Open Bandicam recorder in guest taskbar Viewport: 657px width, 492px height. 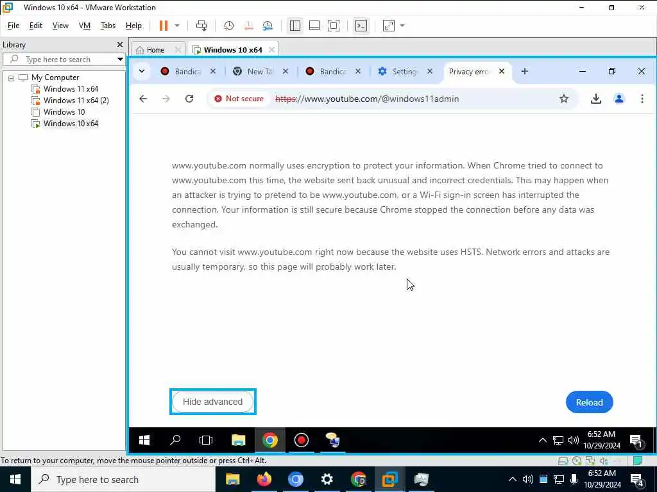[x=302, y=440]
